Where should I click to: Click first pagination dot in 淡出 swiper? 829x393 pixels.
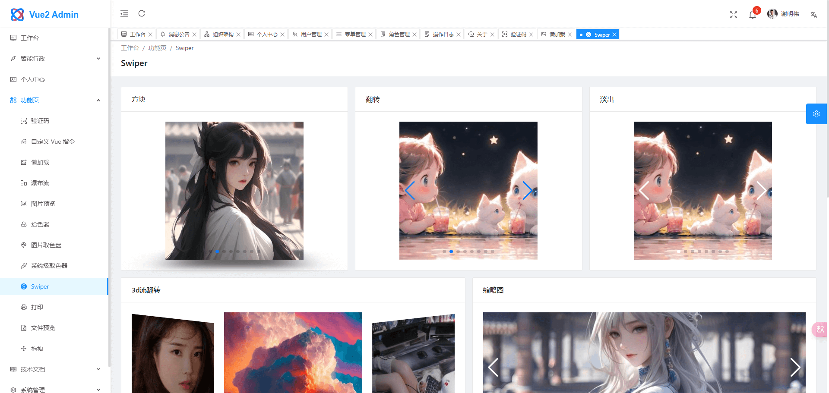point(679,252)
